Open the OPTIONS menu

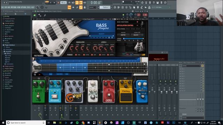pos(24,7)
